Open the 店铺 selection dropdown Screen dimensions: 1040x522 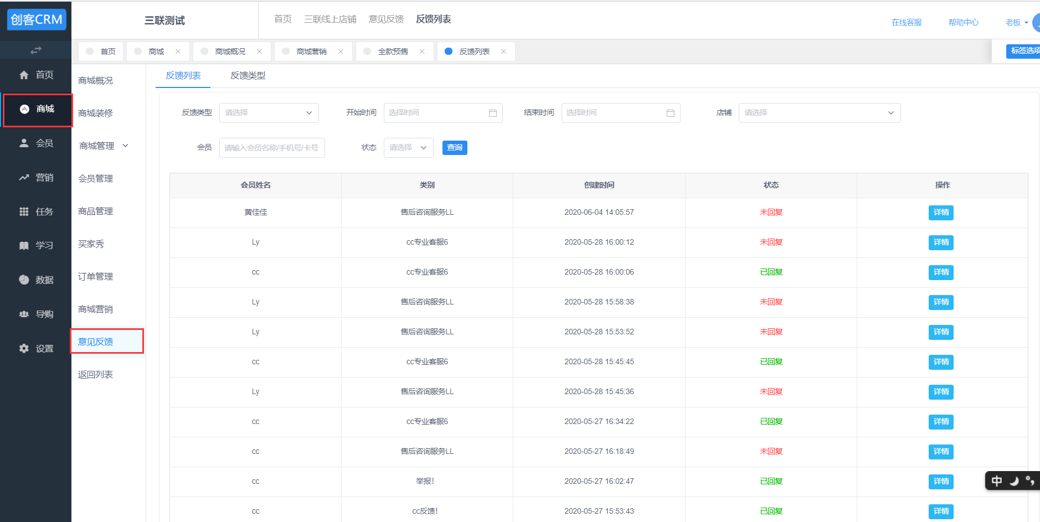819,113
